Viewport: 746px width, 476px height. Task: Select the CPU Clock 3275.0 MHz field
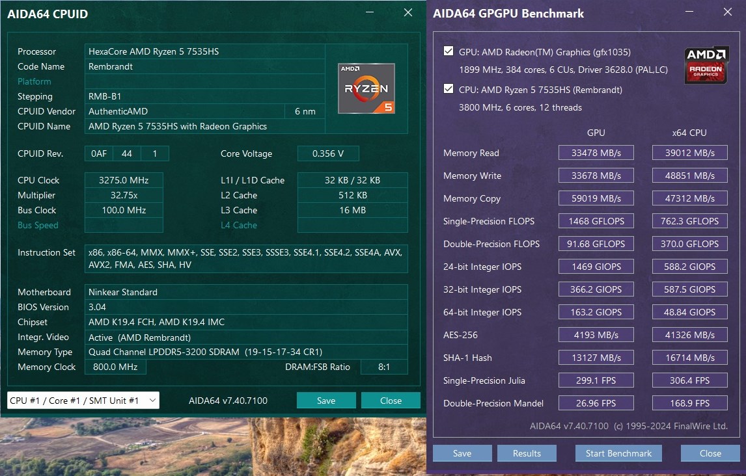(124, 180)
